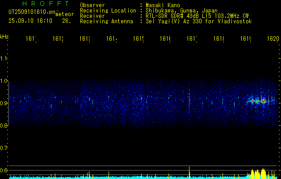Click the 'Observer' field label

[92, 5]
